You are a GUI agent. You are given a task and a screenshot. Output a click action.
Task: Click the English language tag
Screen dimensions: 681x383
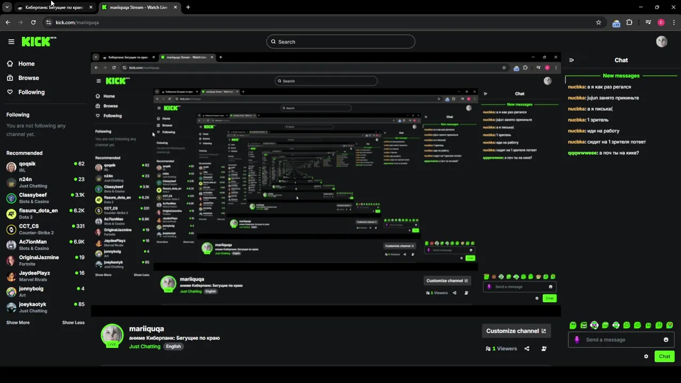[x=173, y=346]
